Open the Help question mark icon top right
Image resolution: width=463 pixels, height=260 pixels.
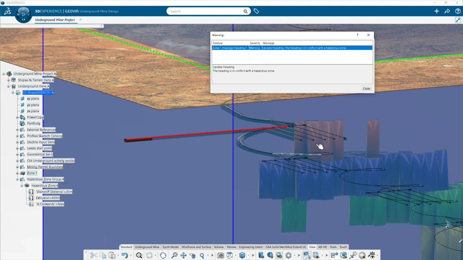coord(458,11)
